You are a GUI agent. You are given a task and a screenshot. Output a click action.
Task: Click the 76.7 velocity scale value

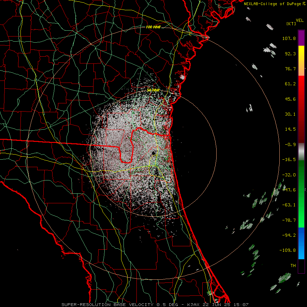pos(290,69)
